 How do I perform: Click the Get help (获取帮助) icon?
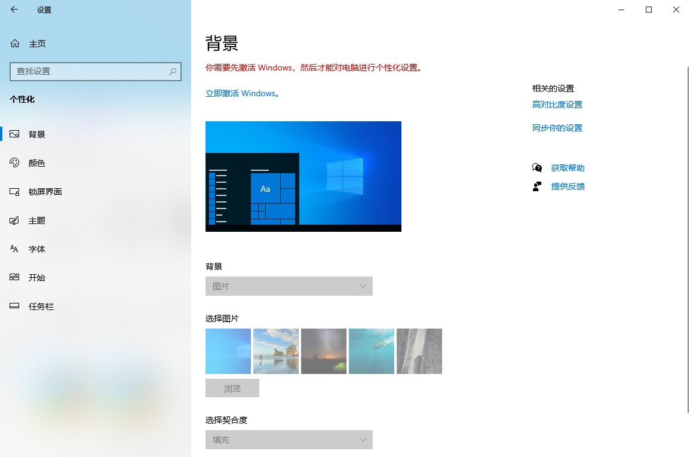coord(537,168)
